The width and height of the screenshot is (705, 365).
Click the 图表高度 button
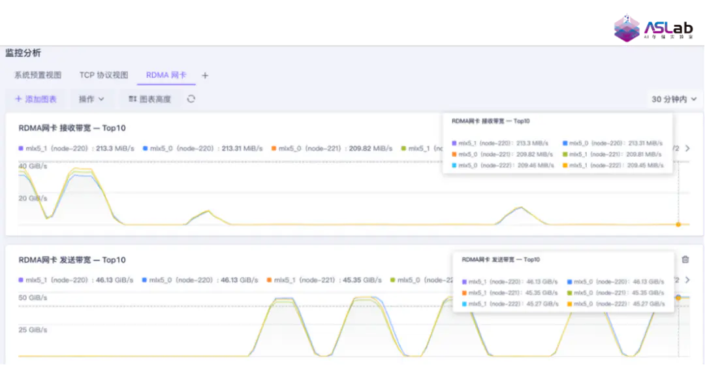149,99
